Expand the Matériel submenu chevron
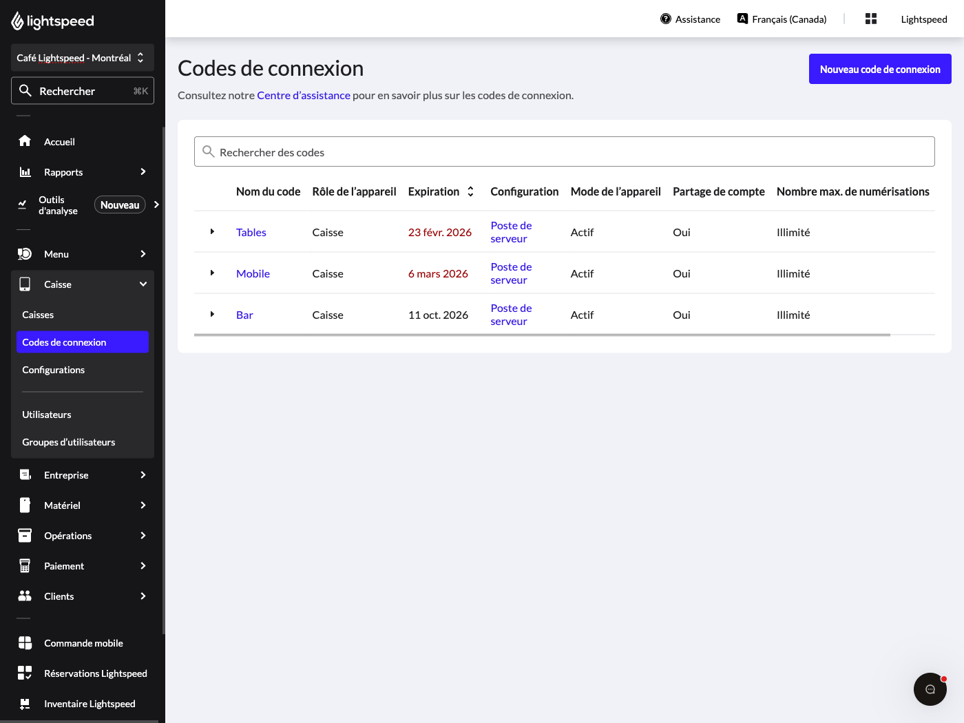Viewport: 964px width, 723px height. coord(143,505)
